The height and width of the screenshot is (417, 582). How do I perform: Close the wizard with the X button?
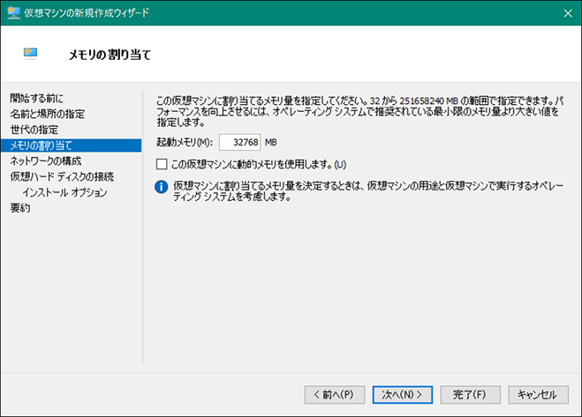pyautogui.click(x=568, y=13)
